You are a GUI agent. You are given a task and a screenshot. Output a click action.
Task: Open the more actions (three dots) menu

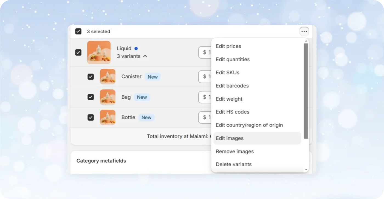(304, 31)
